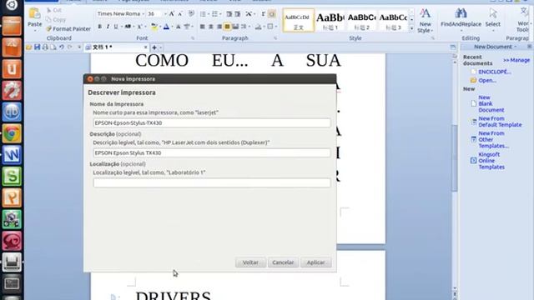Add a new document tab with plus button

154,47
